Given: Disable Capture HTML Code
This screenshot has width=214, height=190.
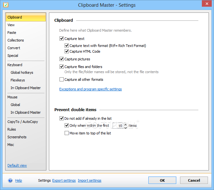Looking at the screenshot, I should click(x=67, y=51).
